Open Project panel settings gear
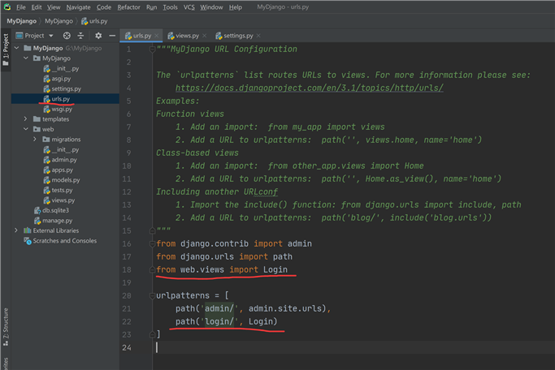This screenshot has width=555, height=370. pos(98,36)
